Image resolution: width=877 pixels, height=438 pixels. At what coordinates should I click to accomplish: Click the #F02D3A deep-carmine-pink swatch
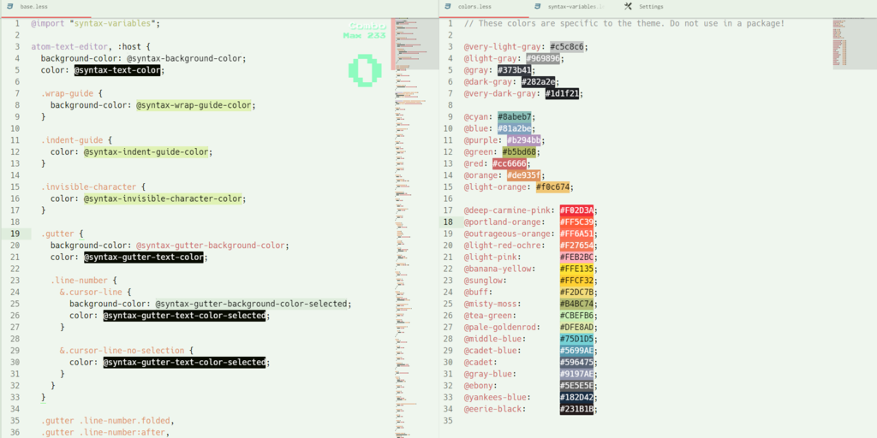click(576, 210)
